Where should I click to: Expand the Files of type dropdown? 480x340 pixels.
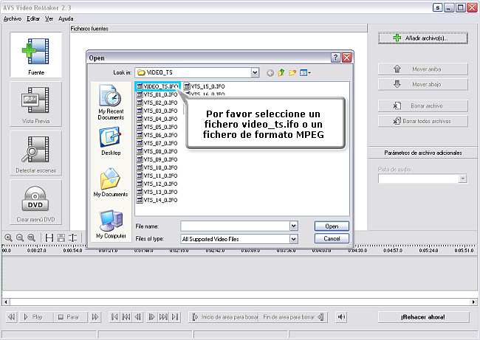pyautogui.click(x=294, y=239)
